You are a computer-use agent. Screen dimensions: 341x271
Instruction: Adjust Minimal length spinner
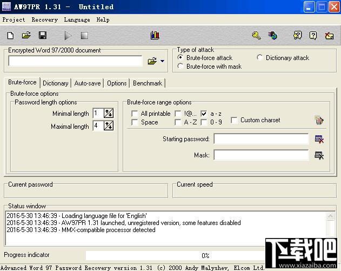tap(109, 113)
